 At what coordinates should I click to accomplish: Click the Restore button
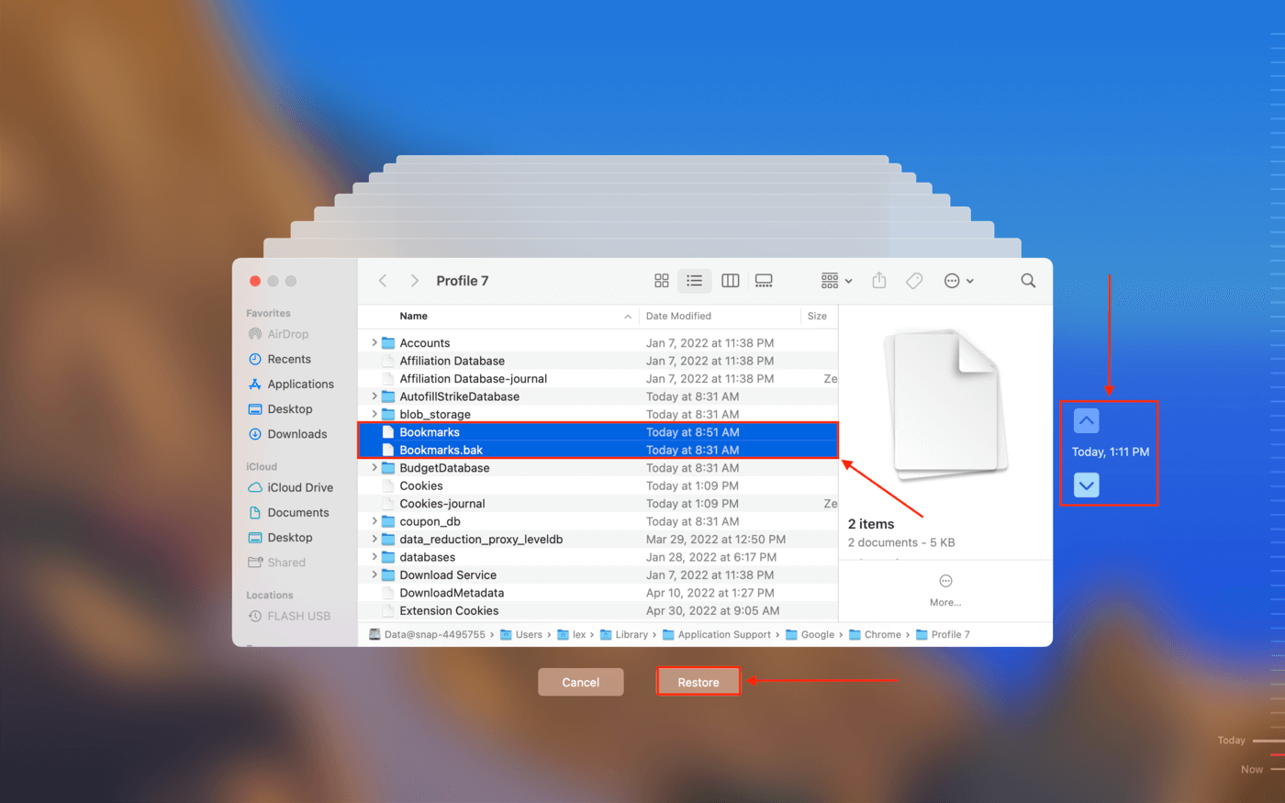[x=698, y=681]
